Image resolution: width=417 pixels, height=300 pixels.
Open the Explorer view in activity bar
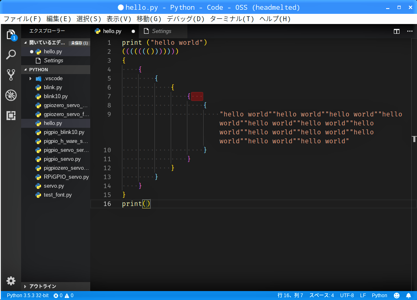[x=11, y=35]
